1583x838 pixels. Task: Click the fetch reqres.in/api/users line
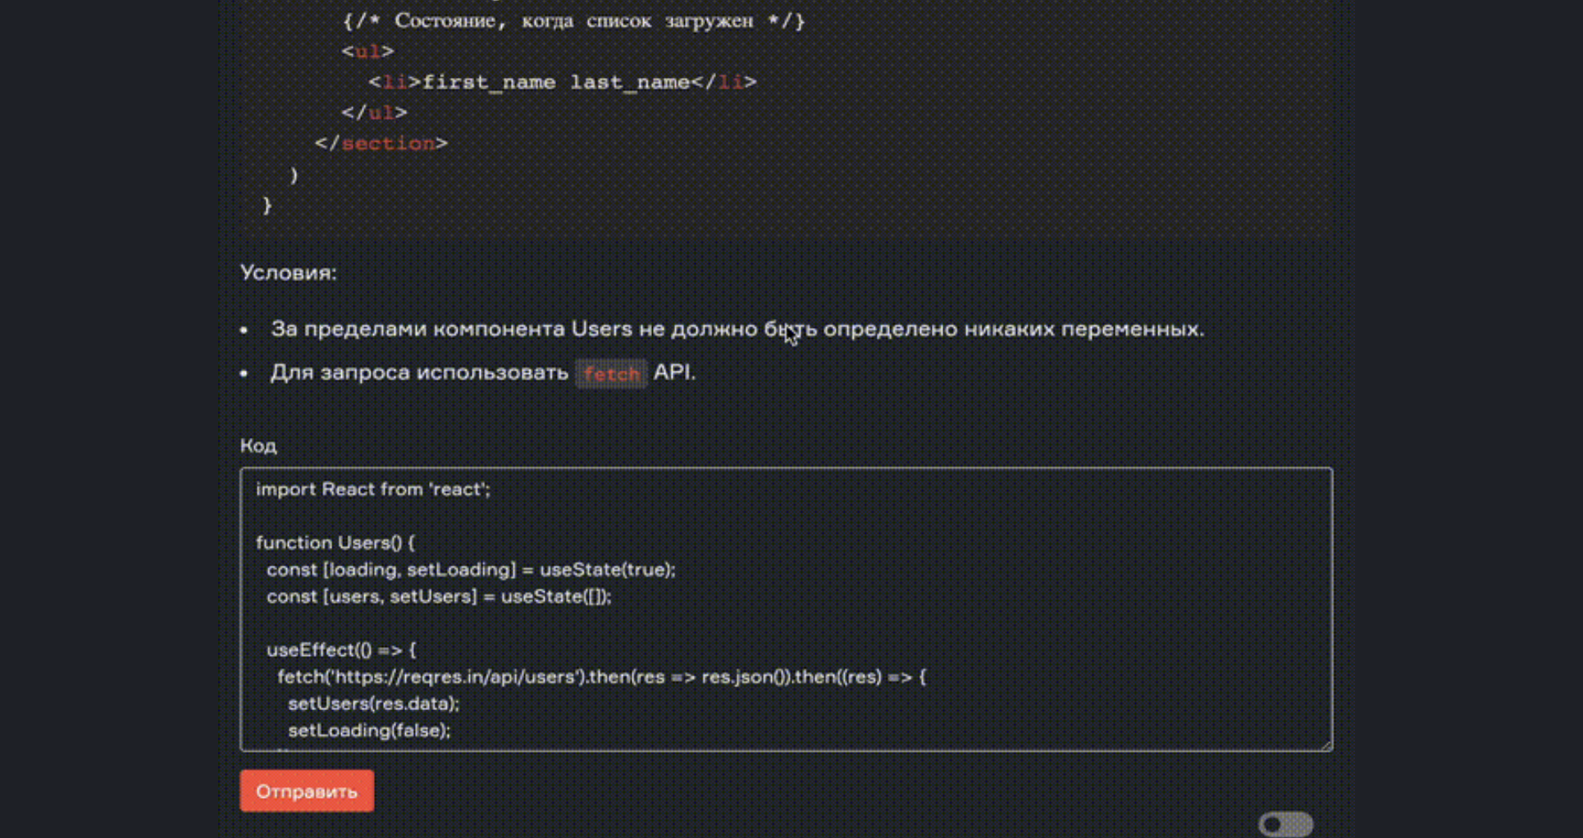coord(601,677)
